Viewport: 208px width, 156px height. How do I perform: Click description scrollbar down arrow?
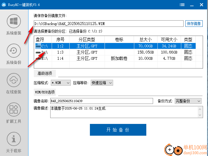pyautogui.click(x=200, y=115)
